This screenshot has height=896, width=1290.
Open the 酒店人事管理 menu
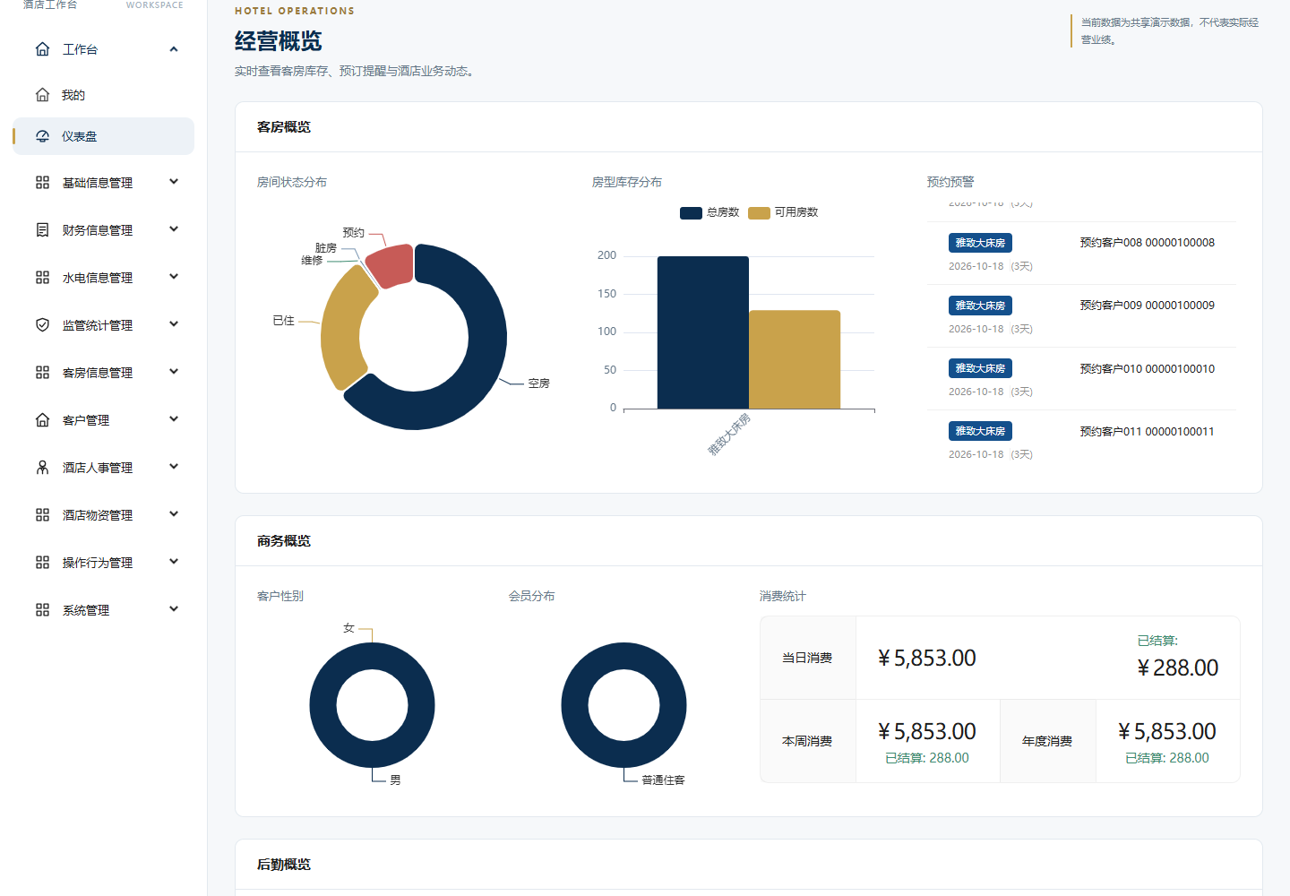click(x=103, y=468)
